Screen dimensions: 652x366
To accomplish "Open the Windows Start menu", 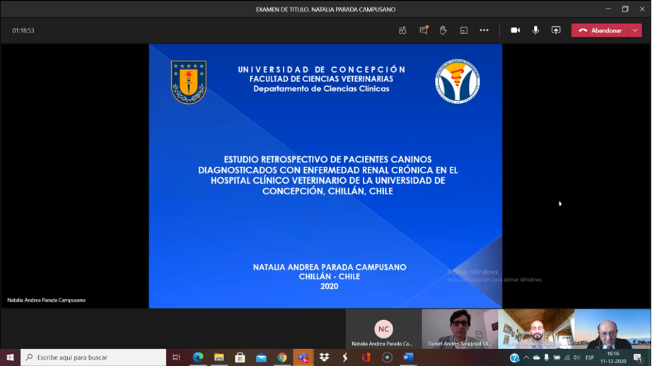I will (10, 358).
